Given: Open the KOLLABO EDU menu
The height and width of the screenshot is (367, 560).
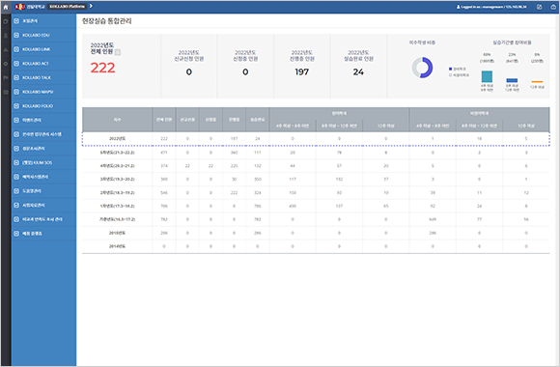Looking at the screenshot, I should point(43,35).
